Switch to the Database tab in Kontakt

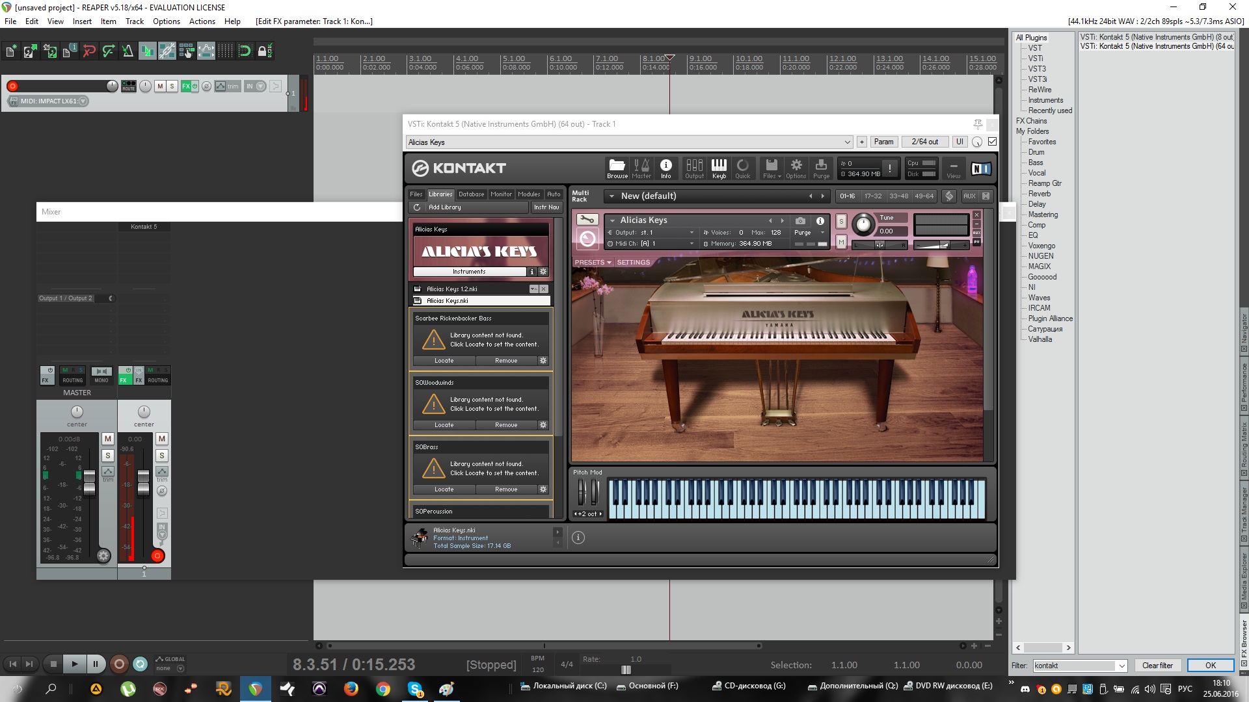(x=471, y=194)
